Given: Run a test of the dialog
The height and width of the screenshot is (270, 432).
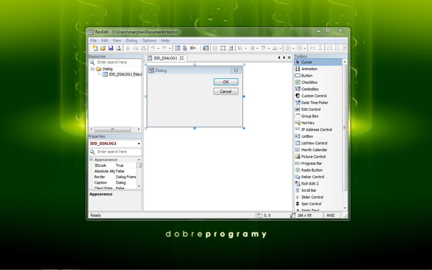Looking at the screenshot, I should click(206, 48).
